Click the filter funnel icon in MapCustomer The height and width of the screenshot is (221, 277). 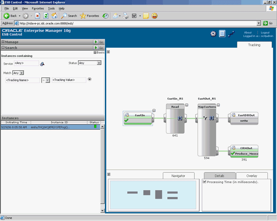[205, 118]
